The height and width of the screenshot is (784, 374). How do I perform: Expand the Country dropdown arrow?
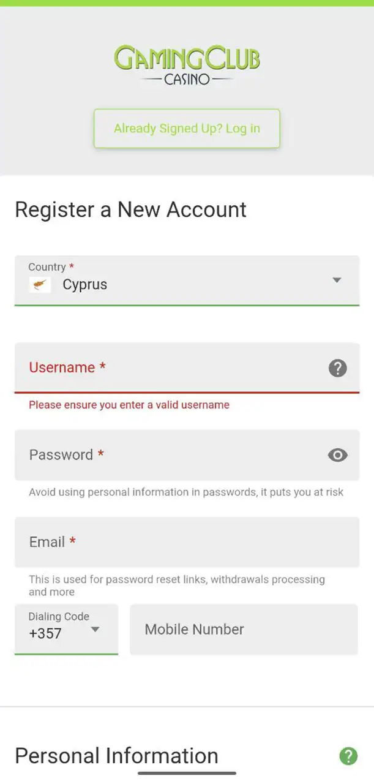(337, 280)
